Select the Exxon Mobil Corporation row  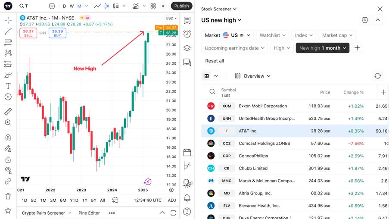pos(295,106)
